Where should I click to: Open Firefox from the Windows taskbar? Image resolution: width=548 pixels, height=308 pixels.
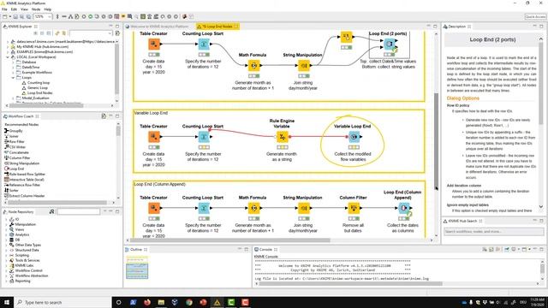(x=147, y=302)
